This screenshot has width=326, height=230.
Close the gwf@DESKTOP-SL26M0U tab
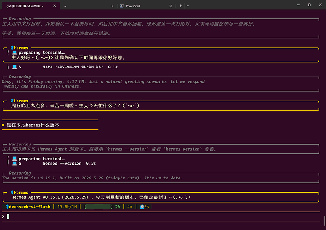54,6
